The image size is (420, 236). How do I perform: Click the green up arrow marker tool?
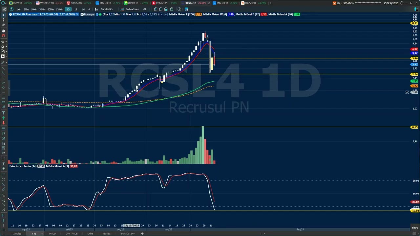click(x=4, y=118)
